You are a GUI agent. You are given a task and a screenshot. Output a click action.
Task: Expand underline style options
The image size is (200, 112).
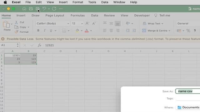(56, 30)
